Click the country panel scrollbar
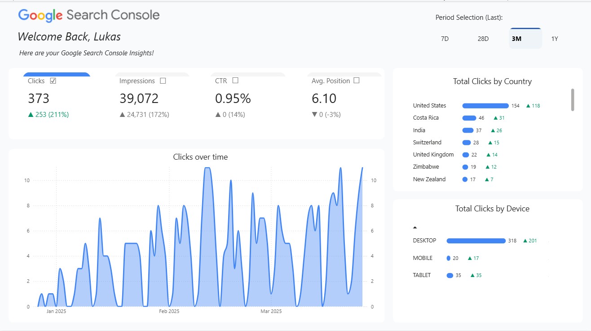The image size is (591, 331). click(x=573, y=99)
